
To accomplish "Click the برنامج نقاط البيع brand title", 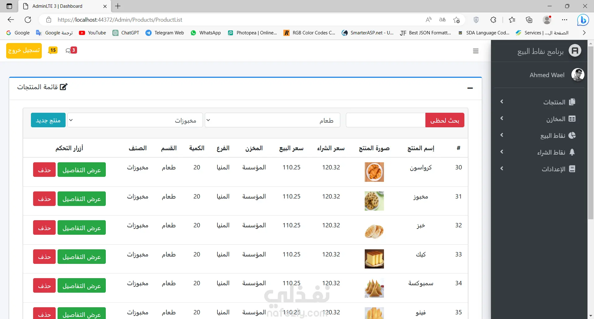I will (540, 51).
